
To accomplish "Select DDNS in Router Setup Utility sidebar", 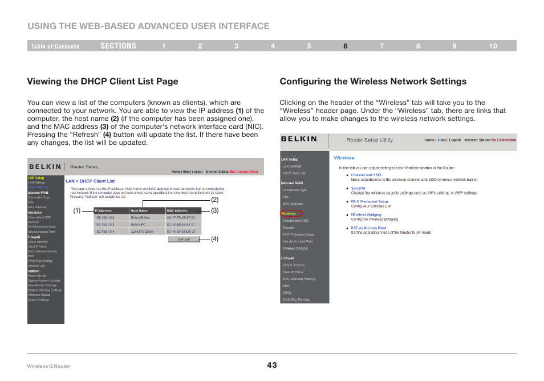I will point(287,293).
